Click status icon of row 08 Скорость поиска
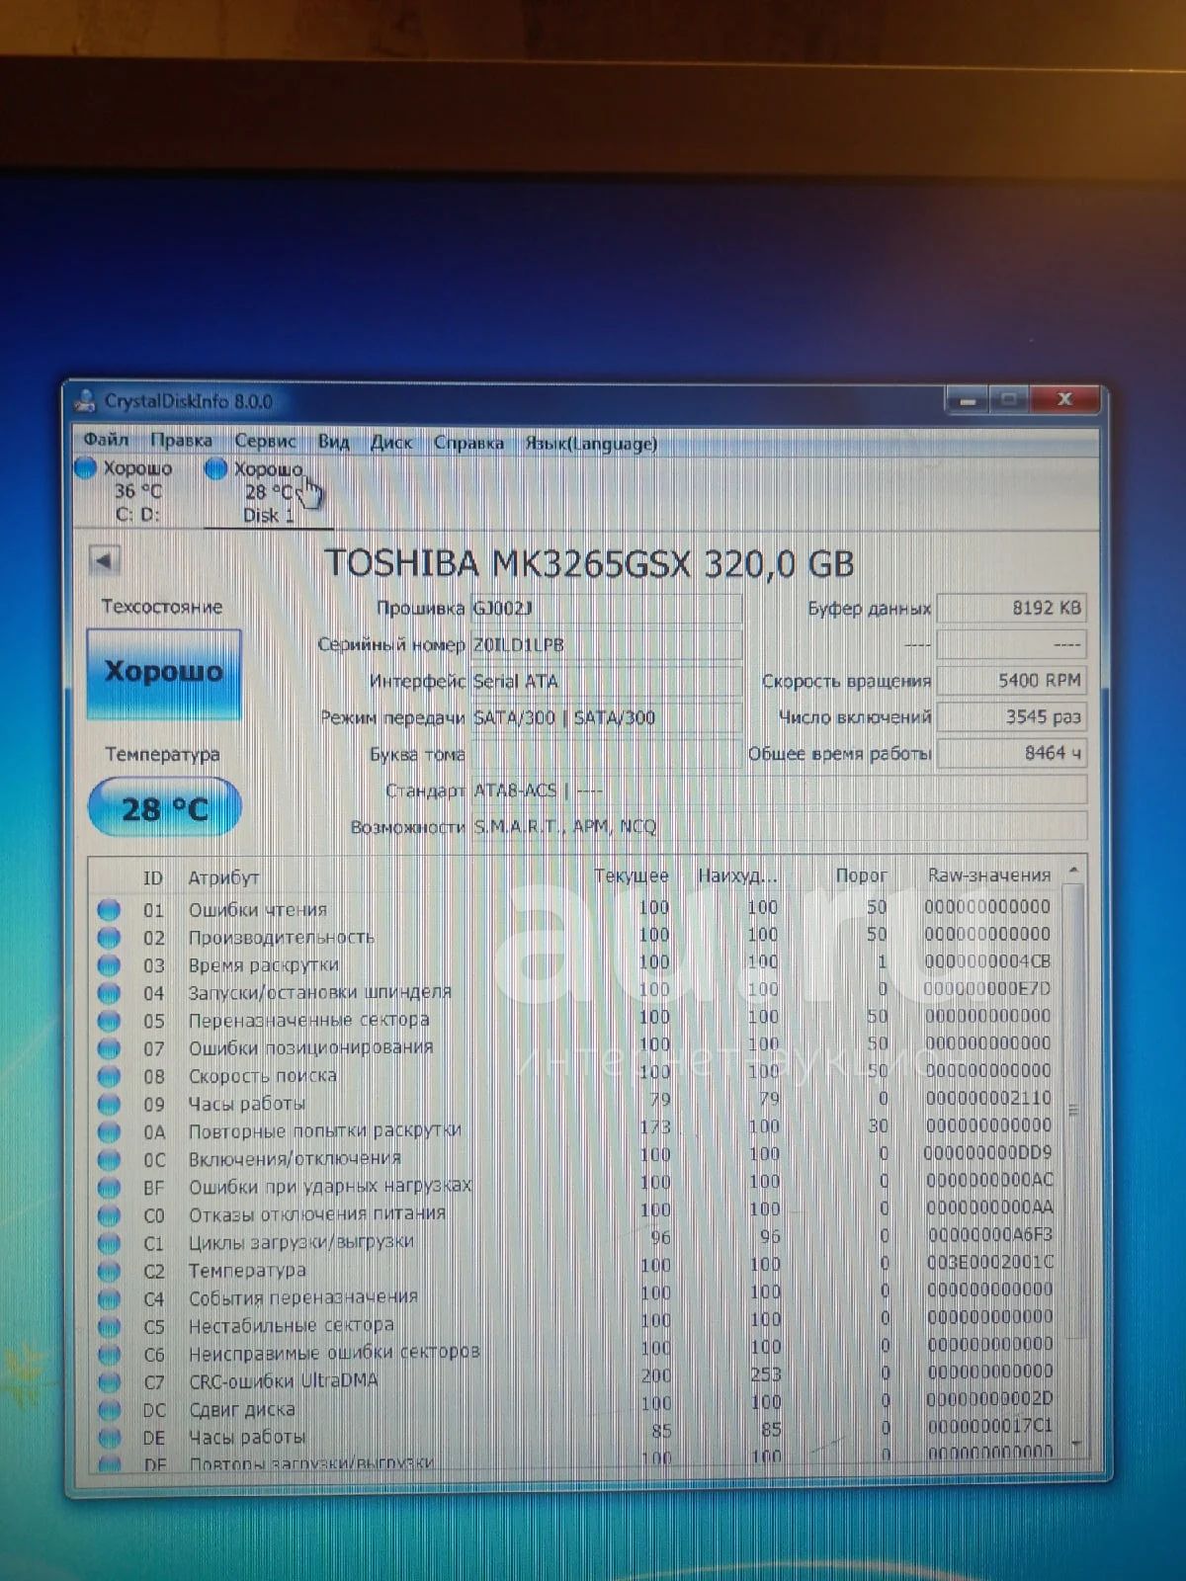This screenshot has width=1186, height=1581. tap(109, 1076)
